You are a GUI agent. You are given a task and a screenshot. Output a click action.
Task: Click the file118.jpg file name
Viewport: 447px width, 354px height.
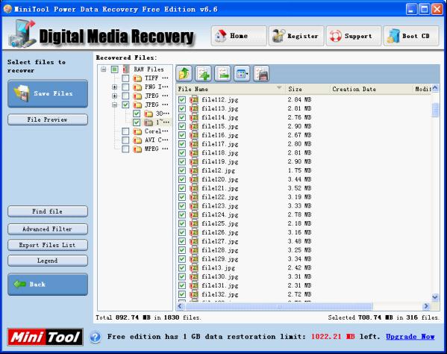tap(220, 153)
